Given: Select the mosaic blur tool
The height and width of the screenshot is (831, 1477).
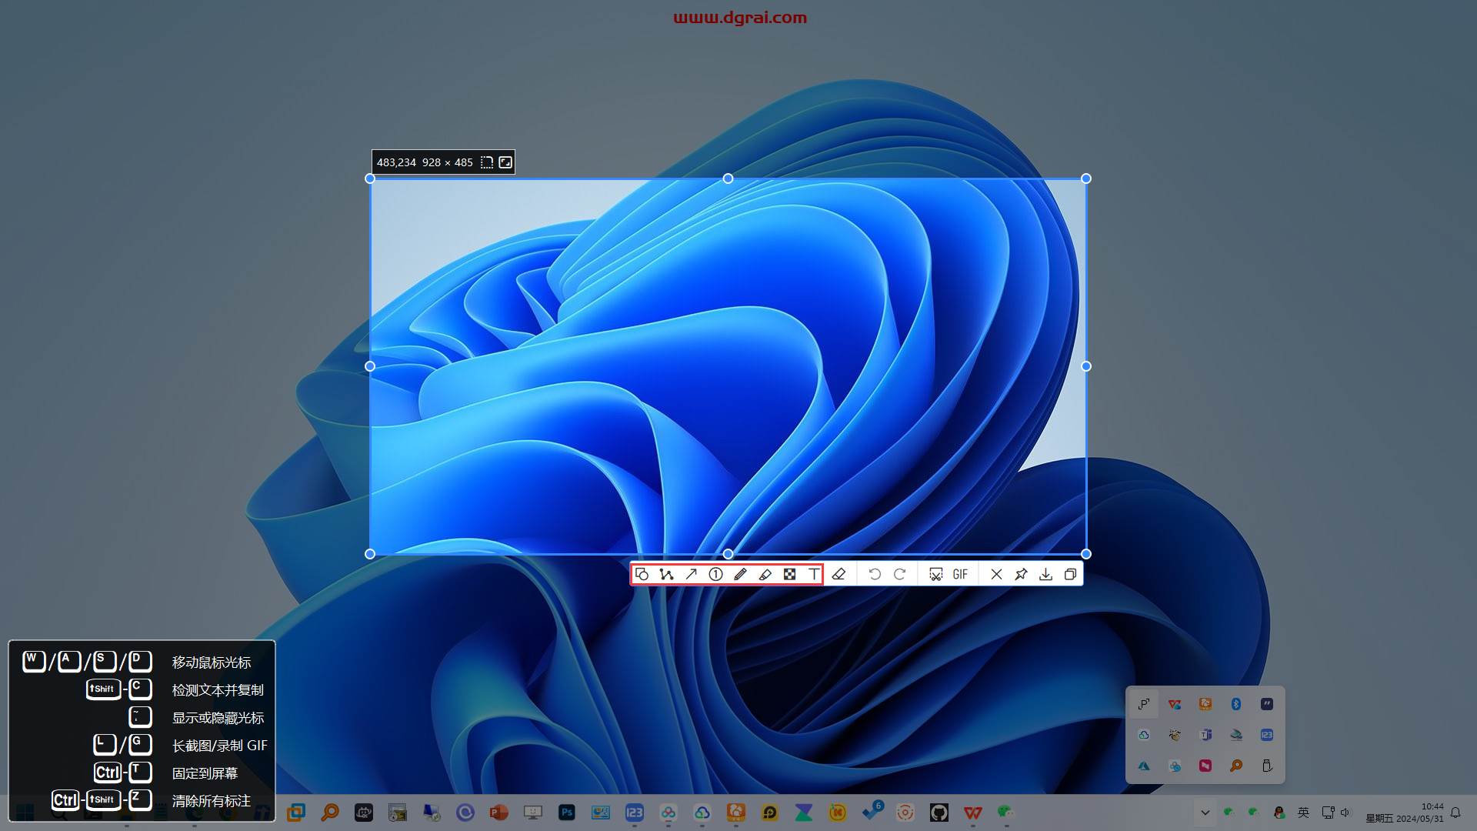Looking at the screenshot, I should [789, 574].
